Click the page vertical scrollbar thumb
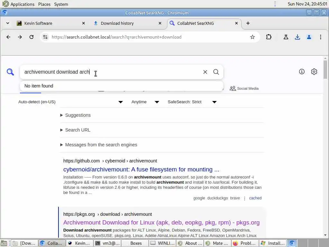 (325, 69)
